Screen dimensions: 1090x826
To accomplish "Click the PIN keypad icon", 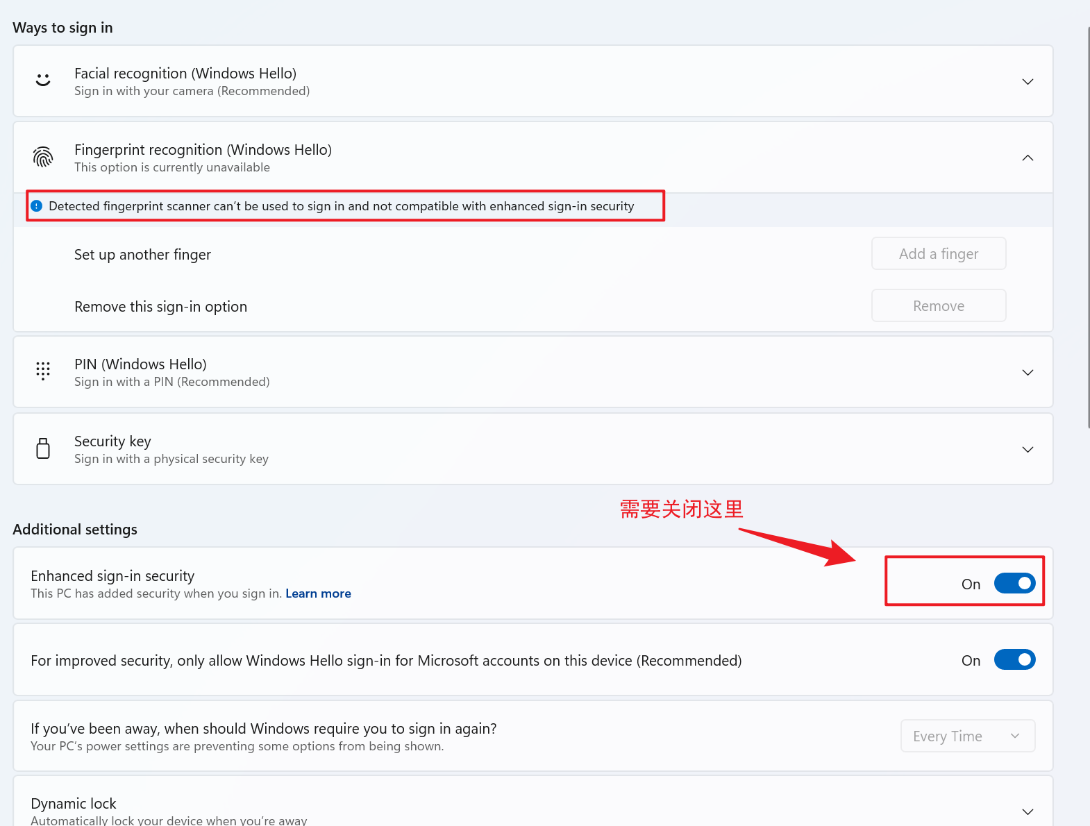I will pyautogui.click(x=43, y=371).
